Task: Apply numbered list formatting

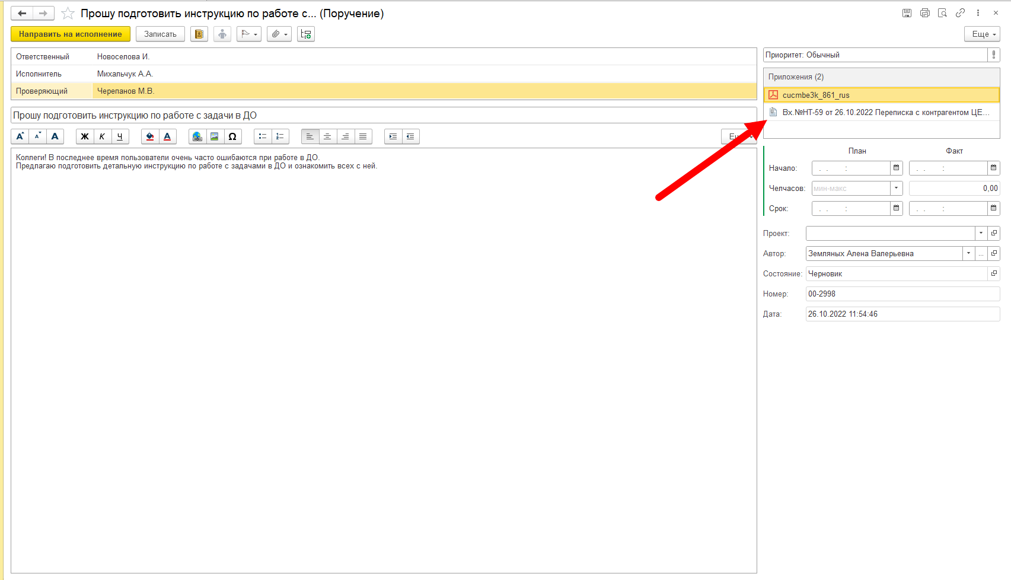Action: tap(280, 136)
